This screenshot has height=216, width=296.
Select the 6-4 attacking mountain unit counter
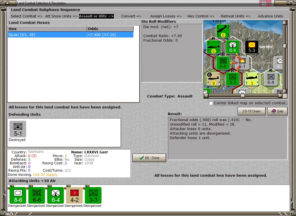point(55,195)
